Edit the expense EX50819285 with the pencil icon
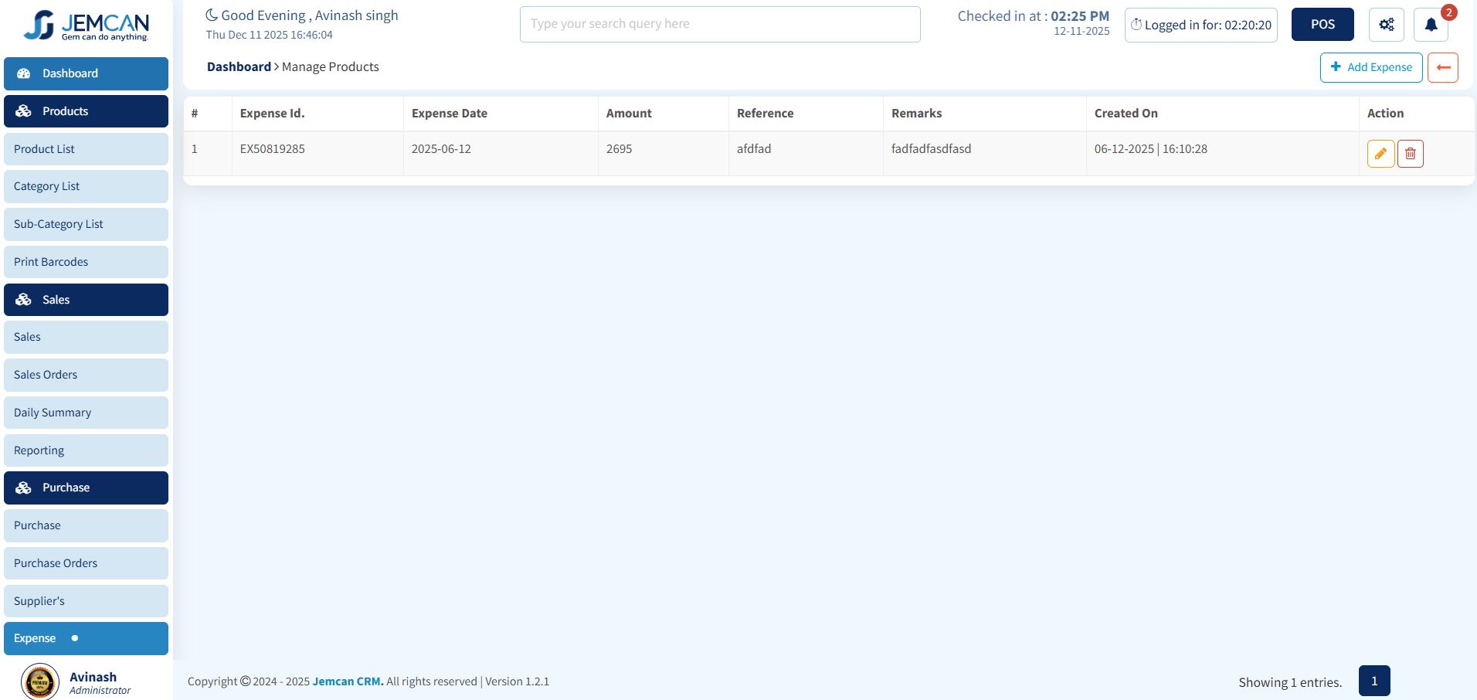The image size is (1477, 700). pos(1380,153)
